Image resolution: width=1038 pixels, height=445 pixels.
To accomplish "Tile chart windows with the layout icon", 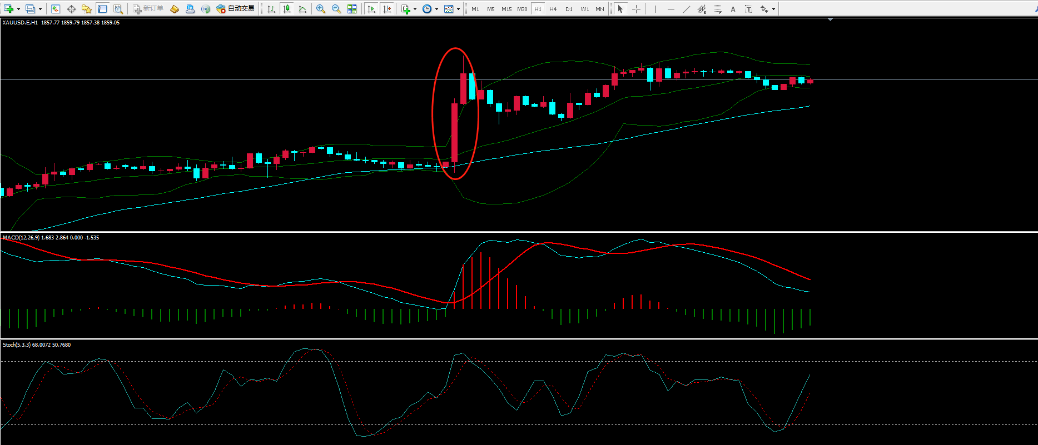I will tap(352, 9).
